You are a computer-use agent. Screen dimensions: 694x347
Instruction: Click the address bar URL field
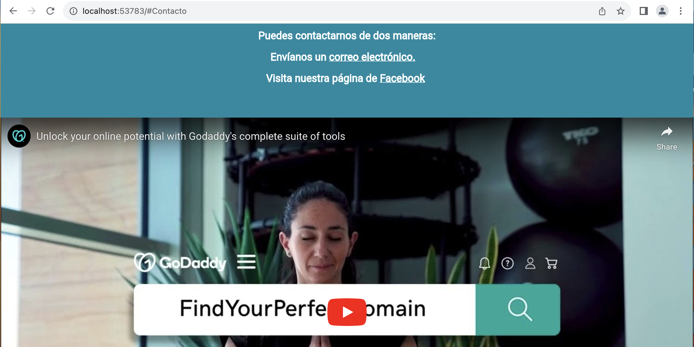pos(332,11)
